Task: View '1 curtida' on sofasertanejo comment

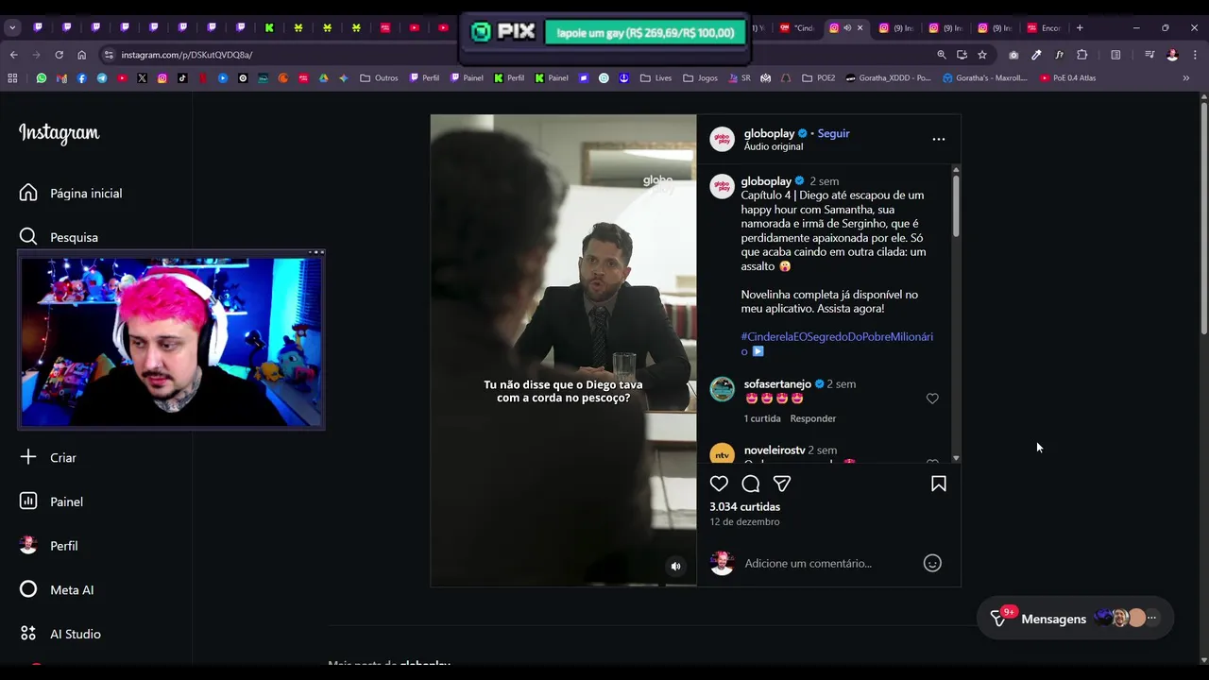Action: coord(762,418)
